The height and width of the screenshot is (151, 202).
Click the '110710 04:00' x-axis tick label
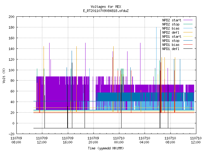(145, 140)
